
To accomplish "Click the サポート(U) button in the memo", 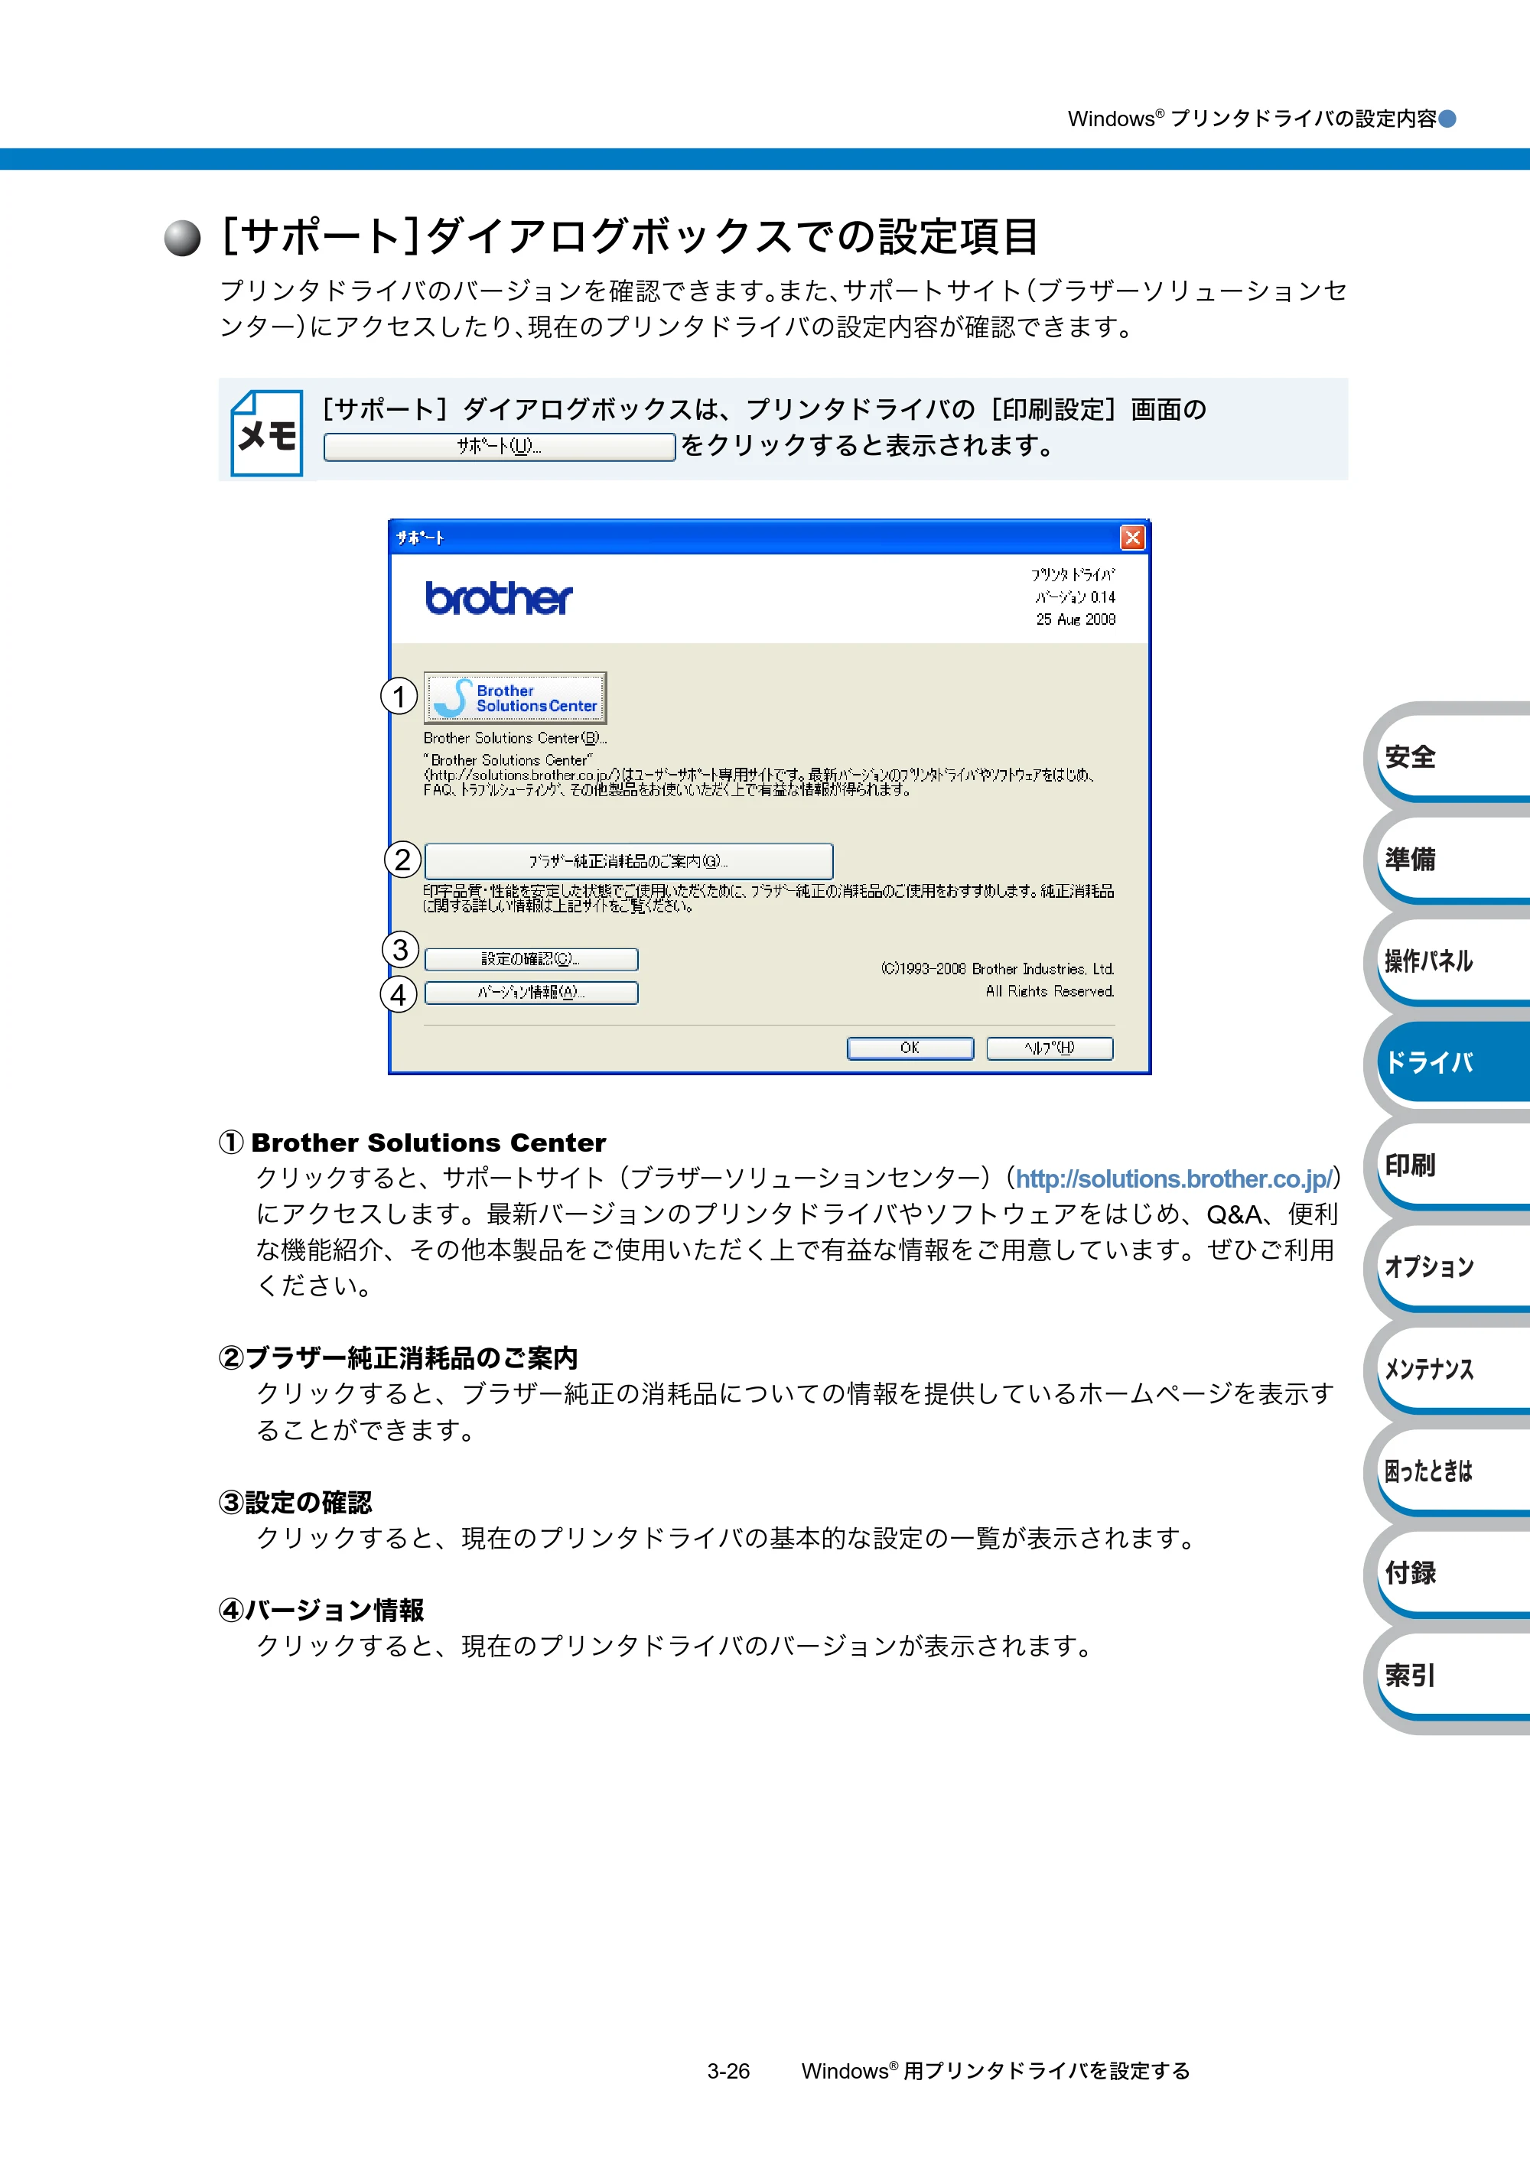I will pyautogui.click(x=499, y=447).
